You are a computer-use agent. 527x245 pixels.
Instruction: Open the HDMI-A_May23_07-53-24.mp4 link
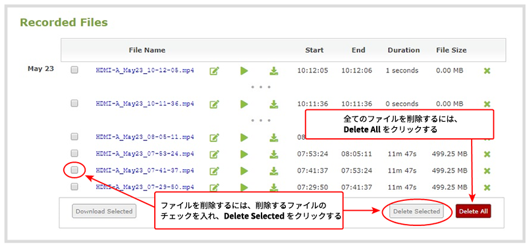coord(145,153)
